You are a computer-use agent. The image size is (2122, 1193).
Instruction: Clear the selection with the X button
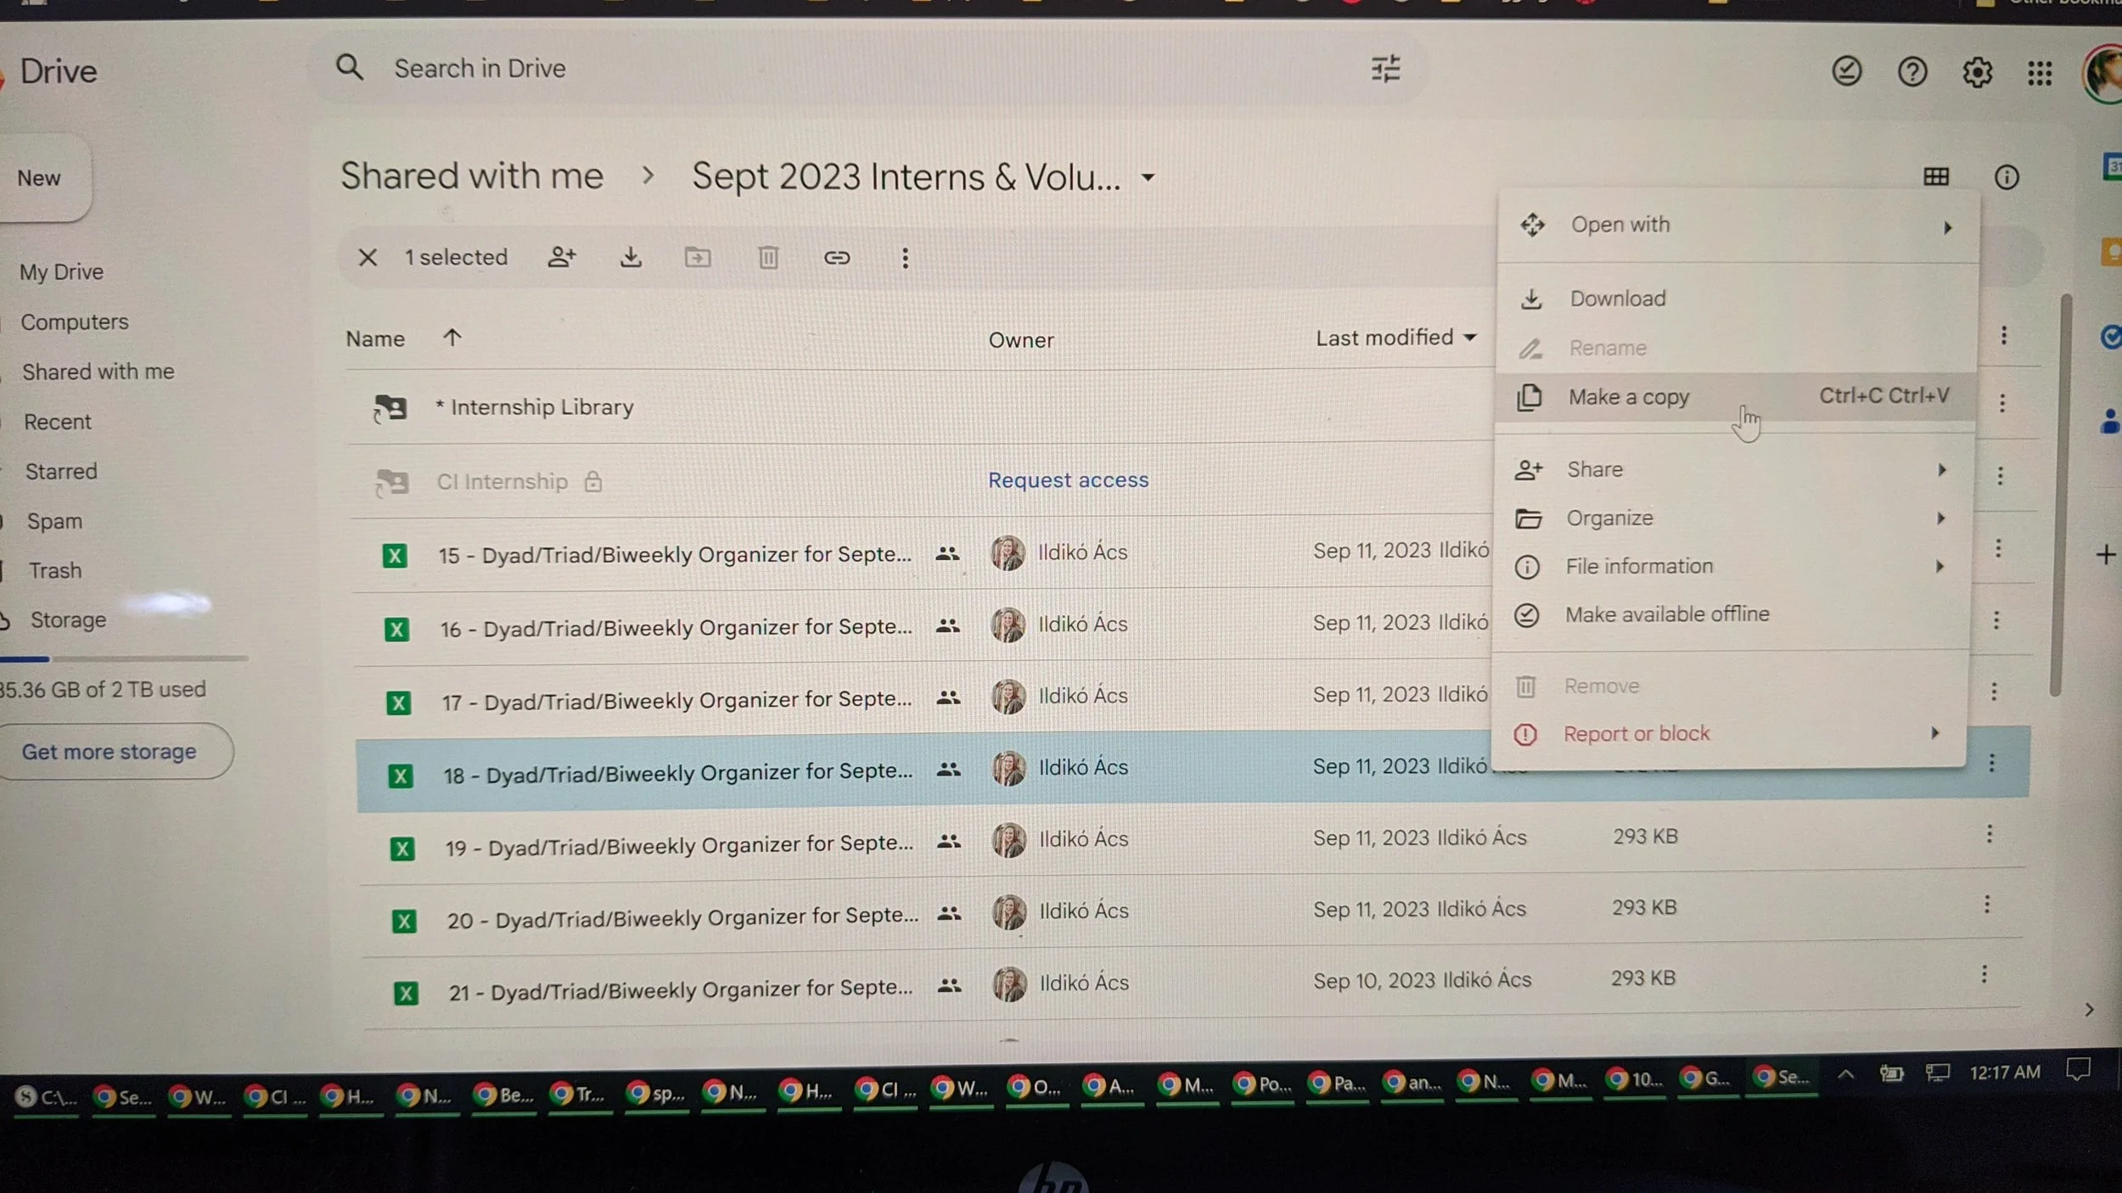click(368, 257)
